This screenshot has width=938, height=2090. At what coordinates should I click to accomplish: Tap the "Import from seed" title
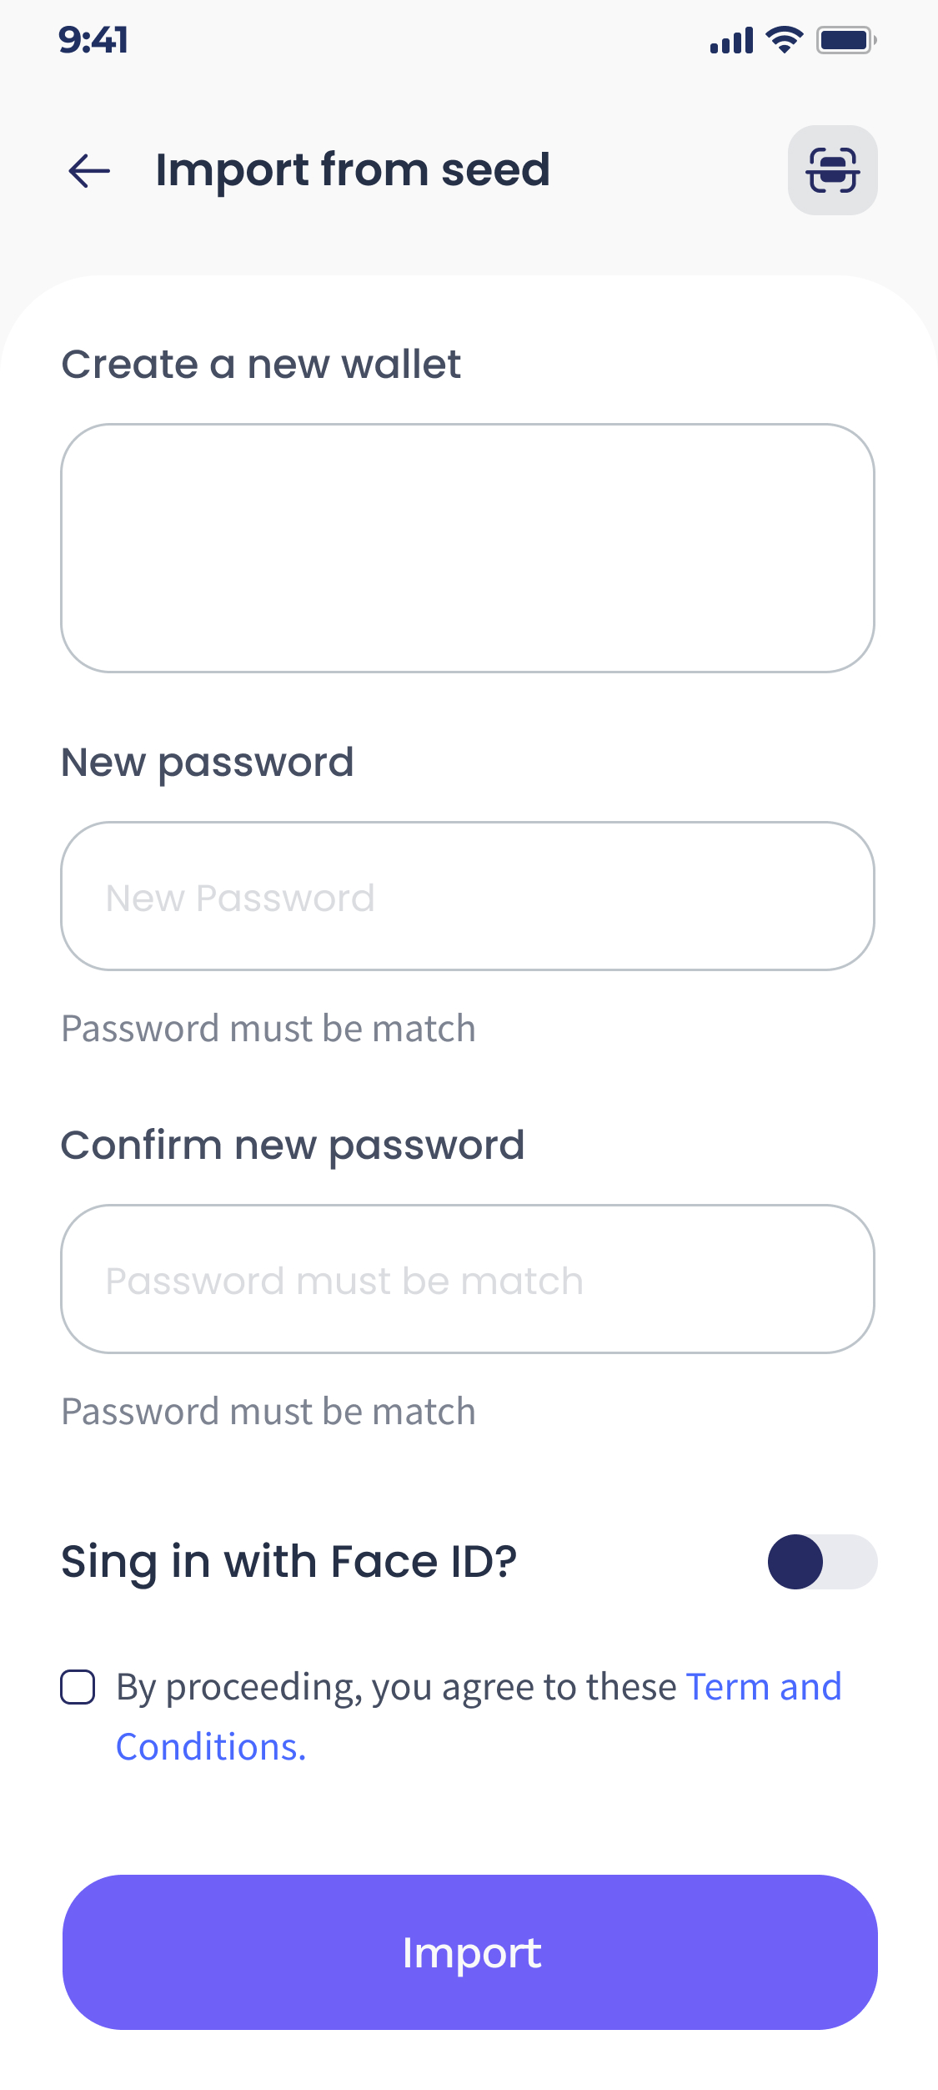[353, 170]
